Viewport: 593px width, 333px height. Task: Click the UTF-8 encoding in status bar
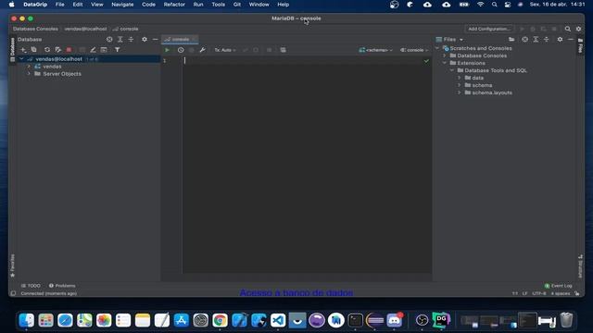539,293
